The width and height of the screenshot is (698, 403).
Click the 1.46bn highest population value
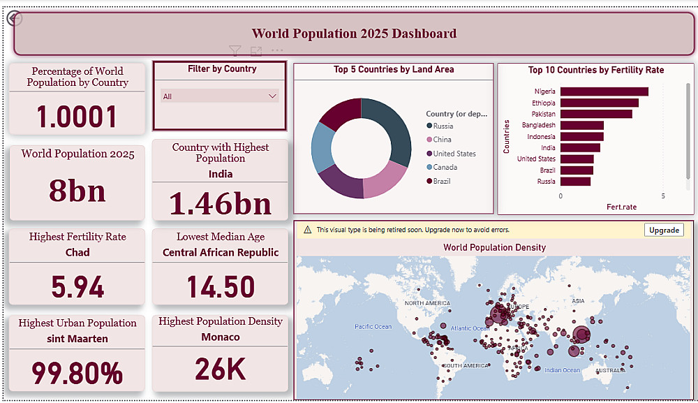(x=220, y=203)
